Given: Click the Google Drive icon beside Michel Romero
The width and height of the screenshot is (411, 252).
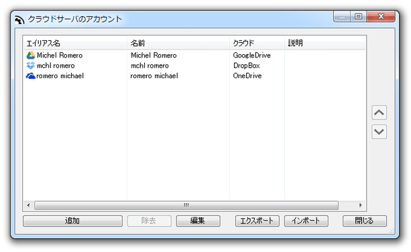Looking at the screenshot, I should click(31, 55).
